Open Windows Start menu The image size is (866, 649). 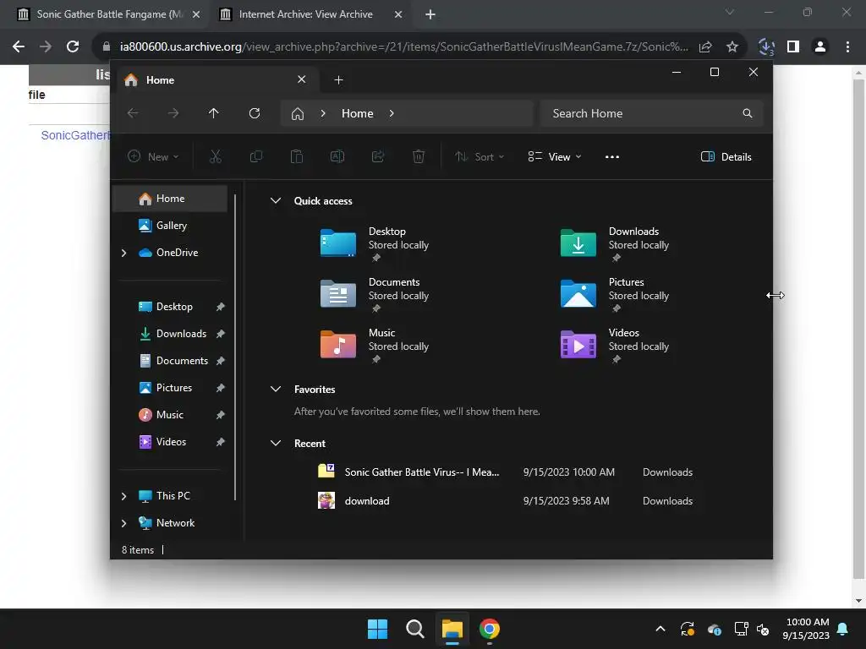click(378, 629)
